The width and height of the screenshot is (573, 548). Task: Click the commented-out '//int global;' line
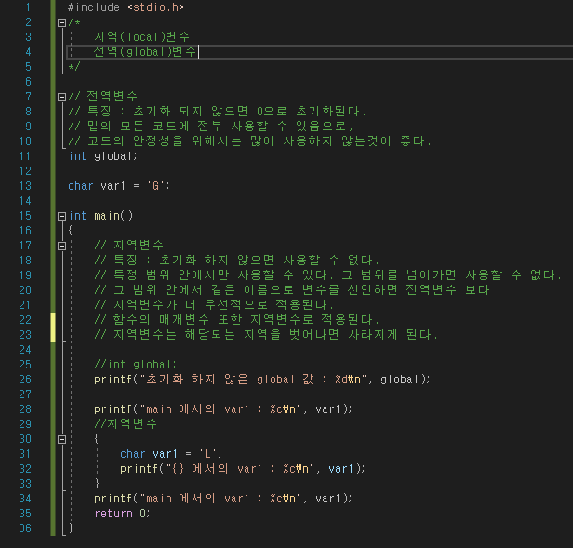(135, 365)
